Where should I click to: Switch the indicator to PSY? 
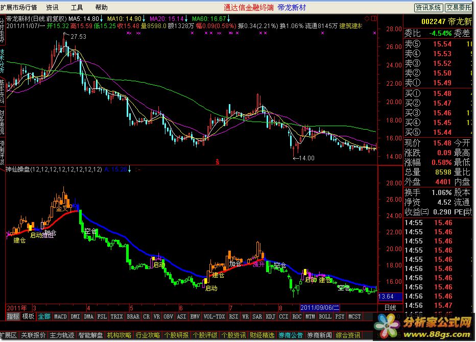coord(340,316)
